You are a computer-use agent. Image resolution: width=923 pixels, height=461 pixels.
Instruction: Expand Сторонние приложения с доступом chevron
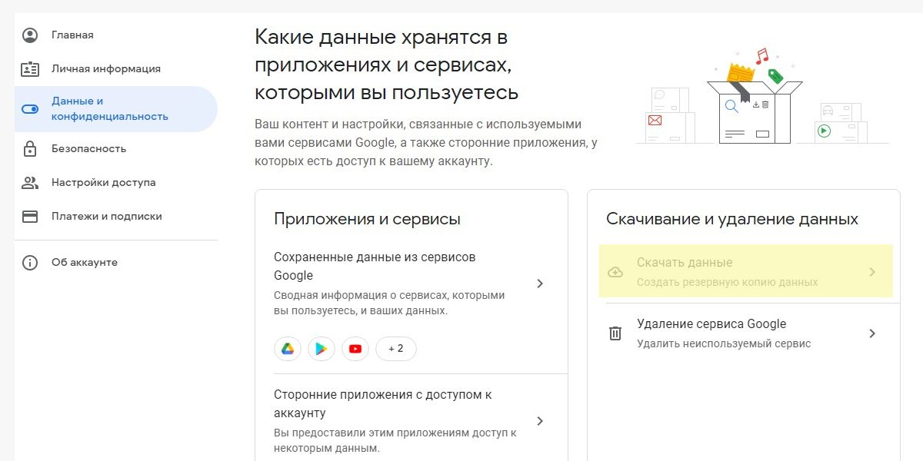tap(540, 421)
